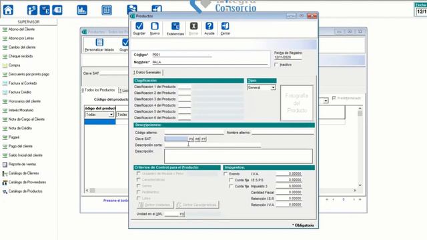Click F3 button next to Unidad en el XML
The image size is (427, 240).
tap(182, 214)
